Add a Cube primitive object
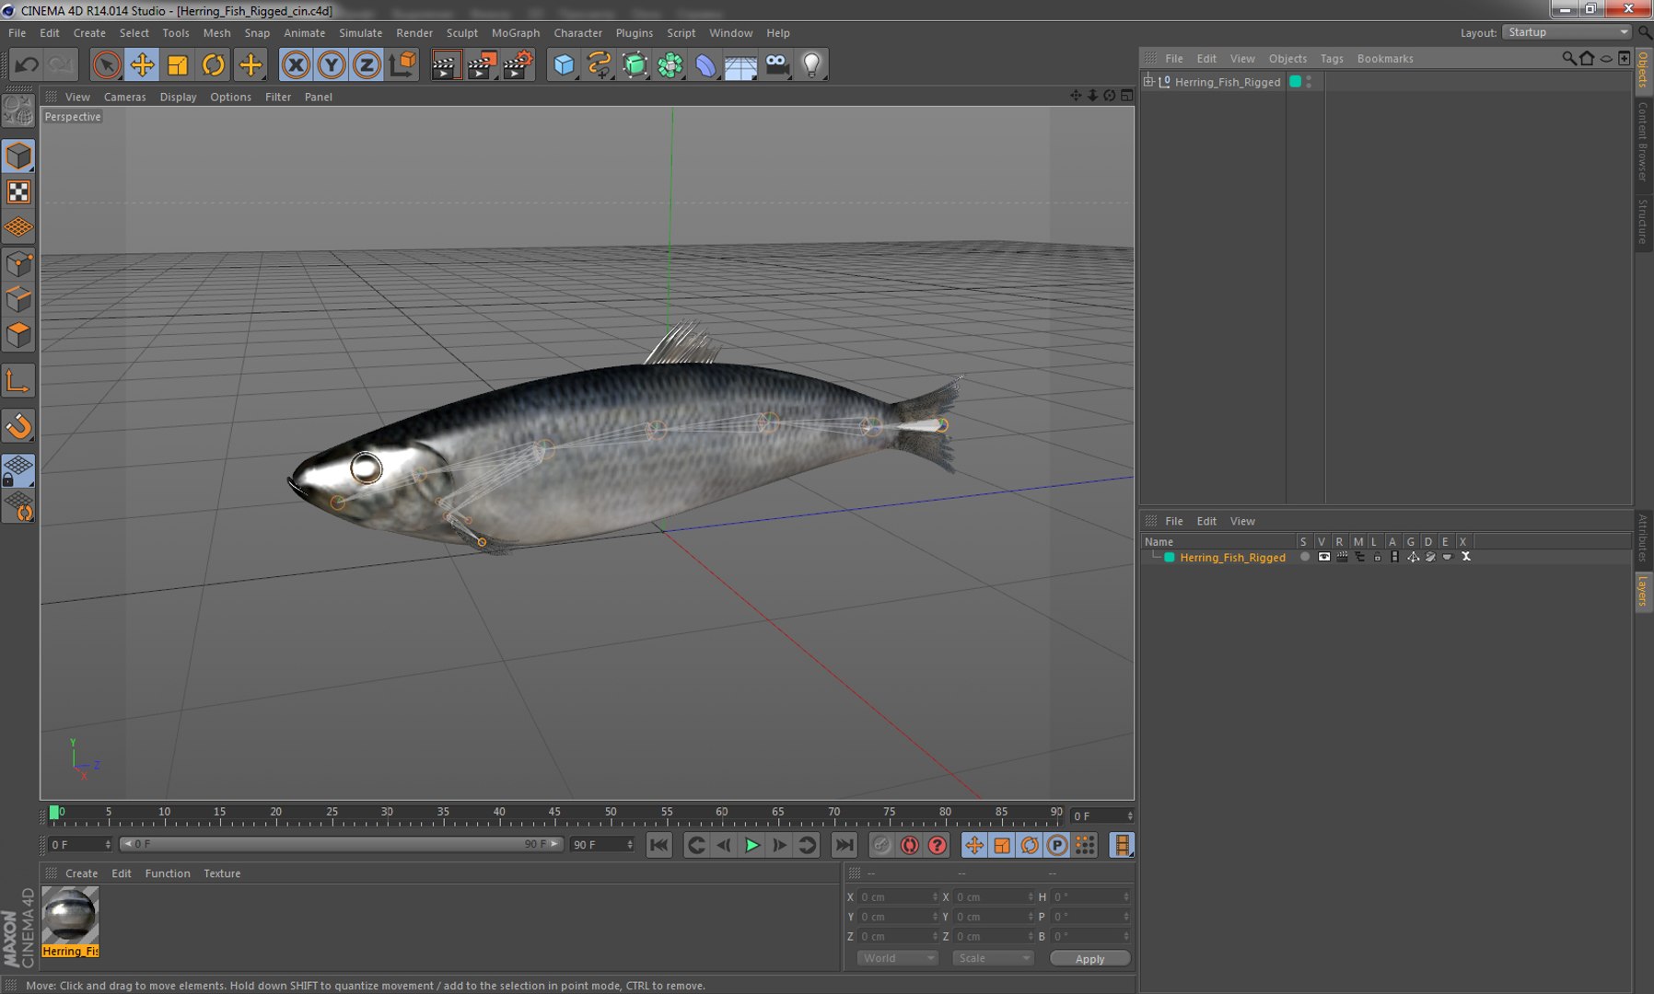Image resolution: width=1654 pixels, height=994 pixels. click(x=564, y=64)
